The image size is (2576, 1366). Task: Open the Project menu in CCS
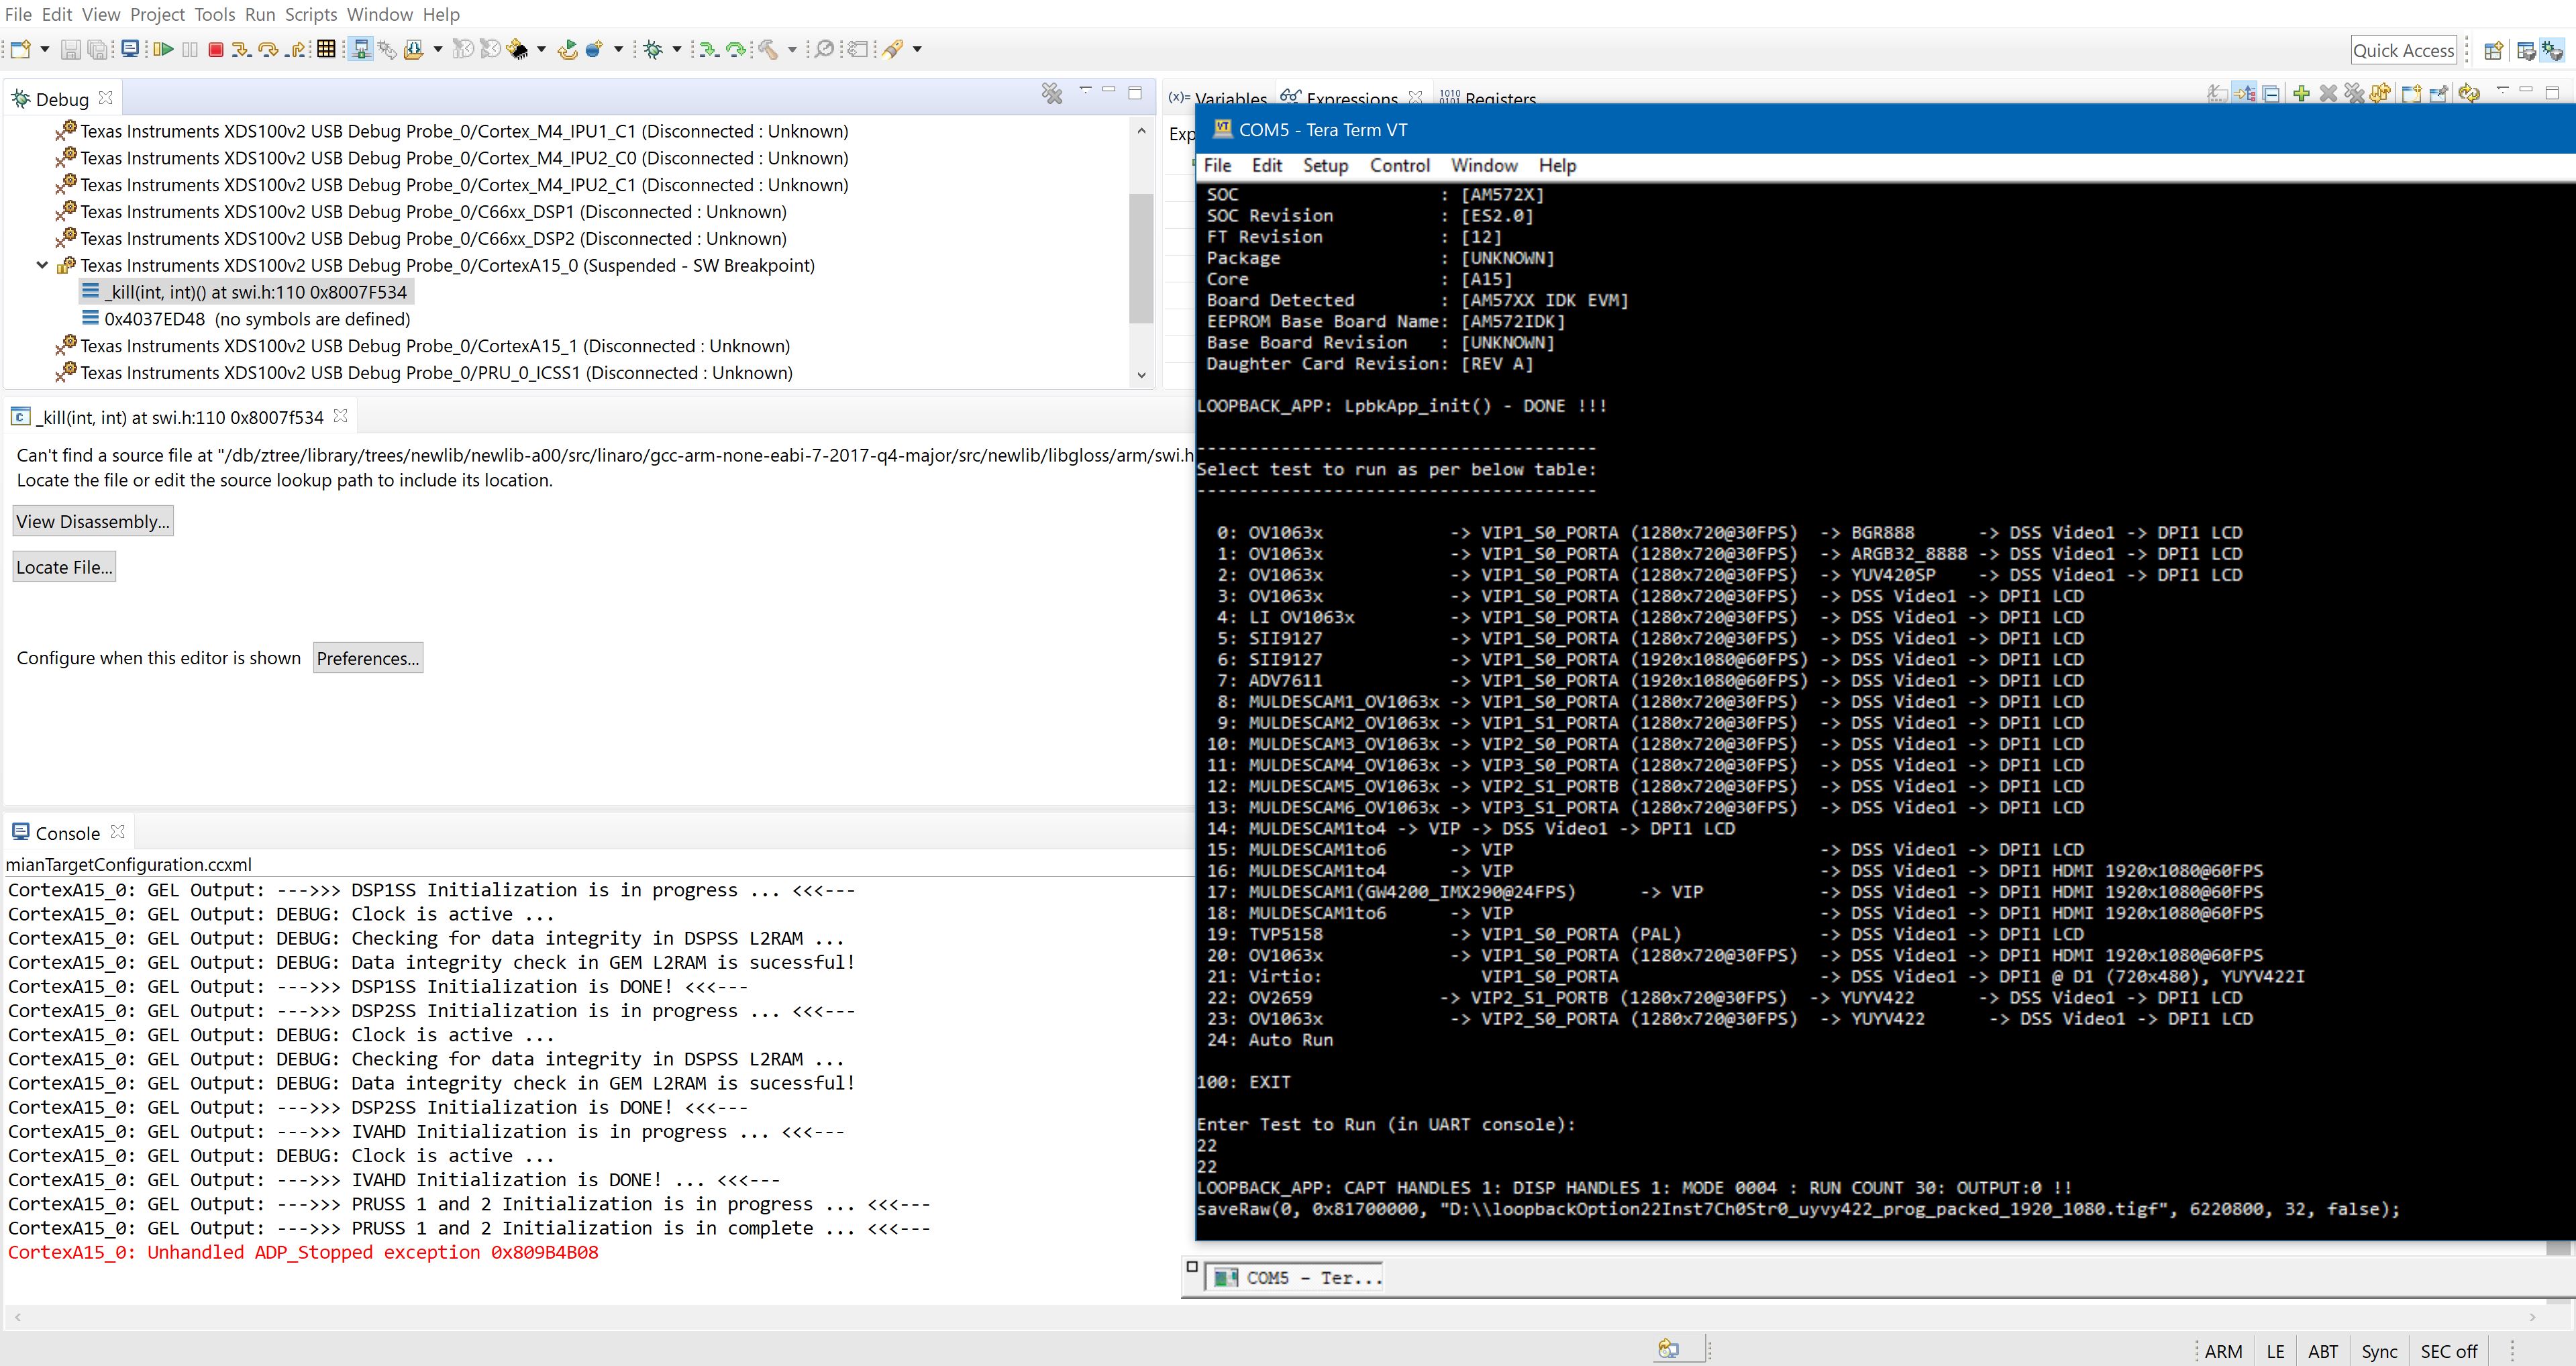tap(158, 14)
